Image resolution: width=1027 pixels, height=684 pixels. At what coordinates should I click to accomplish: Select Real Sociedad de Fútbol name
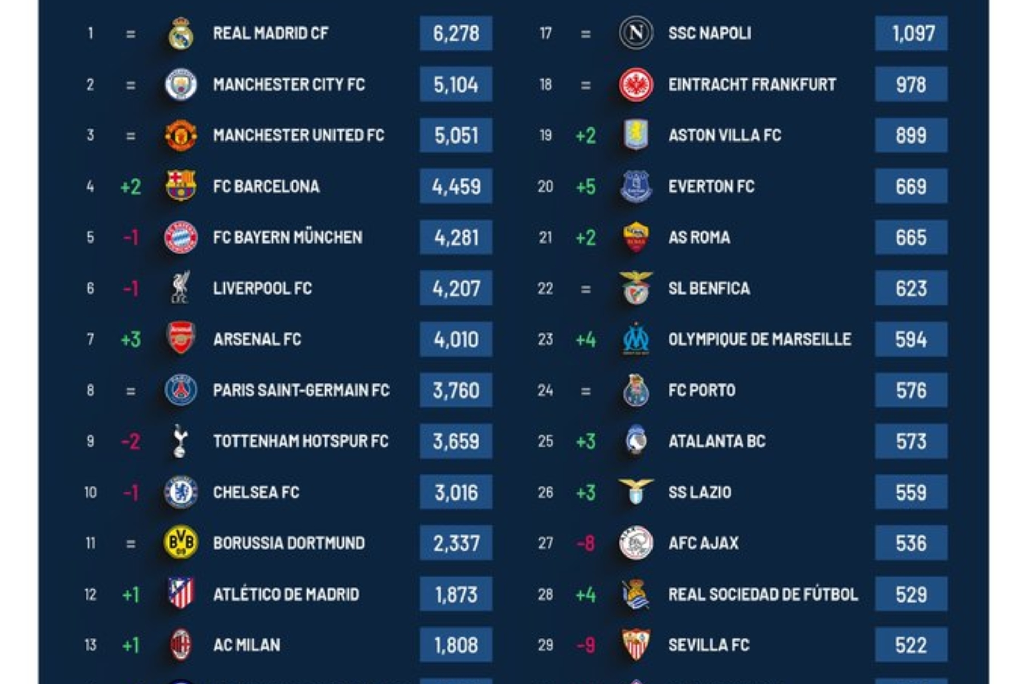[x=763, y=594]
